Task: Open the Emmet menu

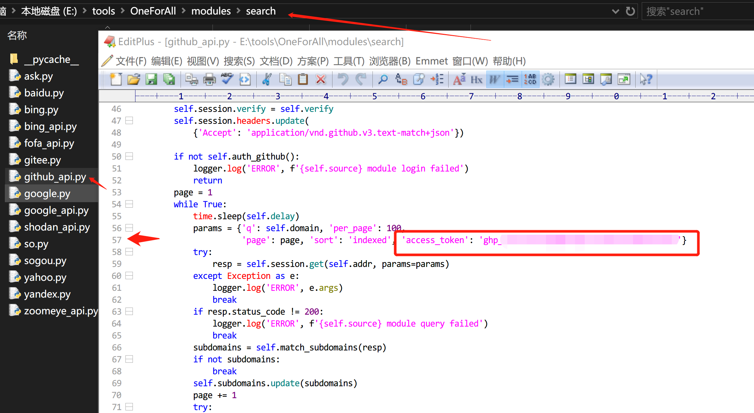Action: tap(432, 61)
